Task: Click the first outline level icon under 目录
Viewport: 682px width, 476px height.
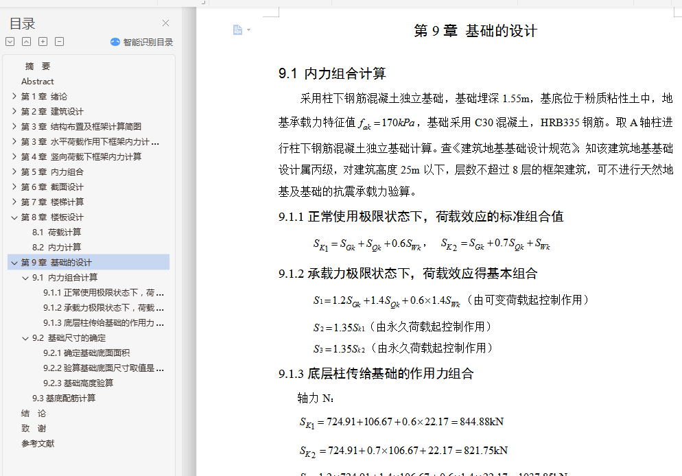Action: (x=10, y=42)
